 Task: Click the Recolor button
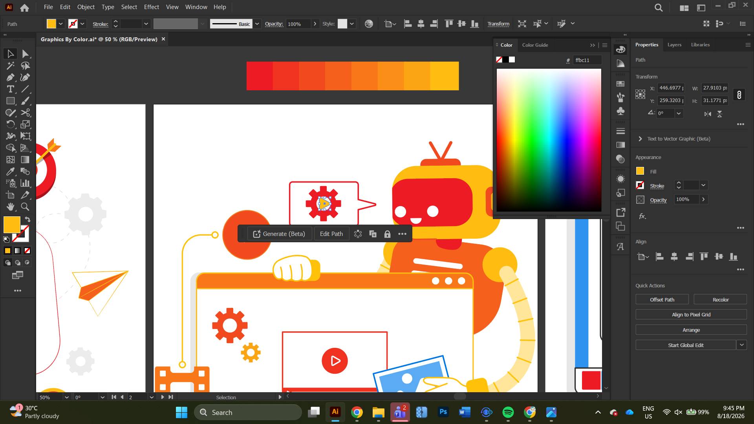(x=720, y=300)
